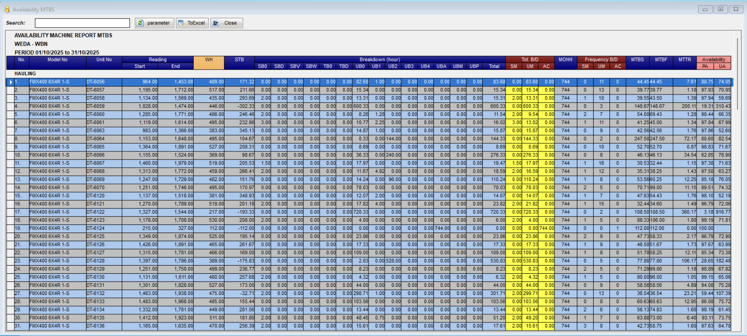Click the "SB0" breakdown sub-header

point(263,66)
